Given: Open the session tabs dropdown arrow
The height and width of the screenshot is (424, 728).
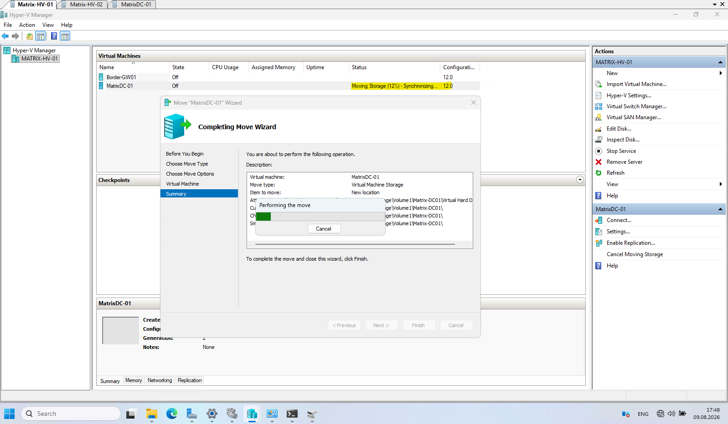Looking at the screenshot, I should tap(714, 4).
